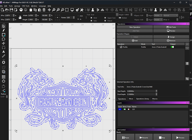Click the Grid Array tool

click(x=3, y=76)
